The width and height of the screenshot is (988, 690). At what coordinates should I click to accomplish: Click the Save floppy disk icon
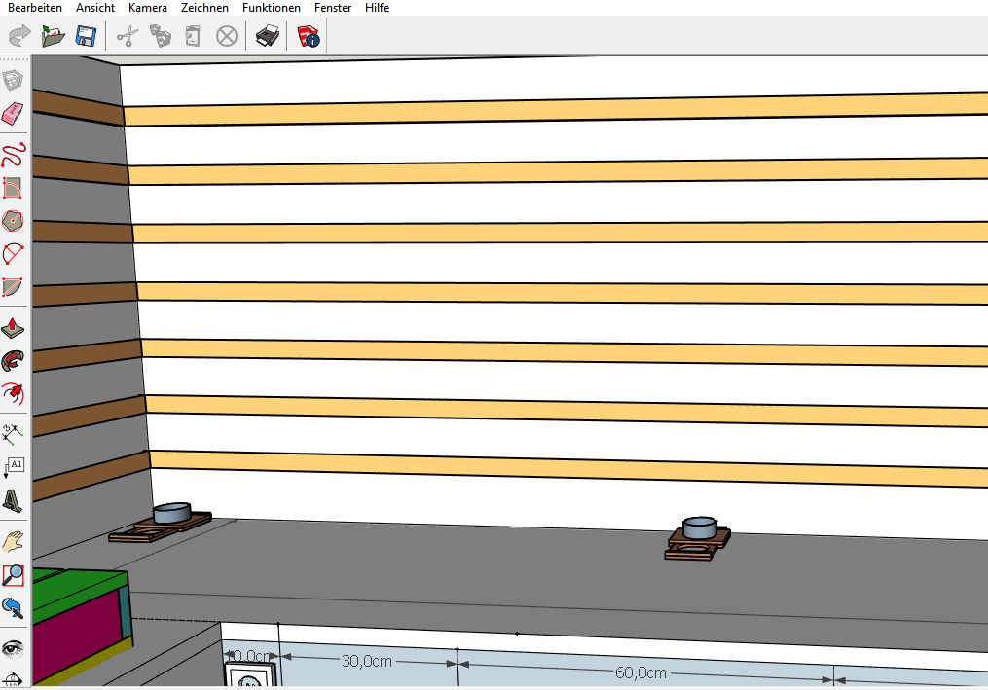pos(85,37)
